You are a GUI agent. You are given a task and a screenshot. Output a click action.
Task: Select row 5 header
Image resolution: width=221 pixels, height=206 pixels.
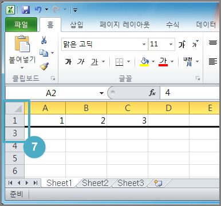pyautogui.click(x=15, y=159)
